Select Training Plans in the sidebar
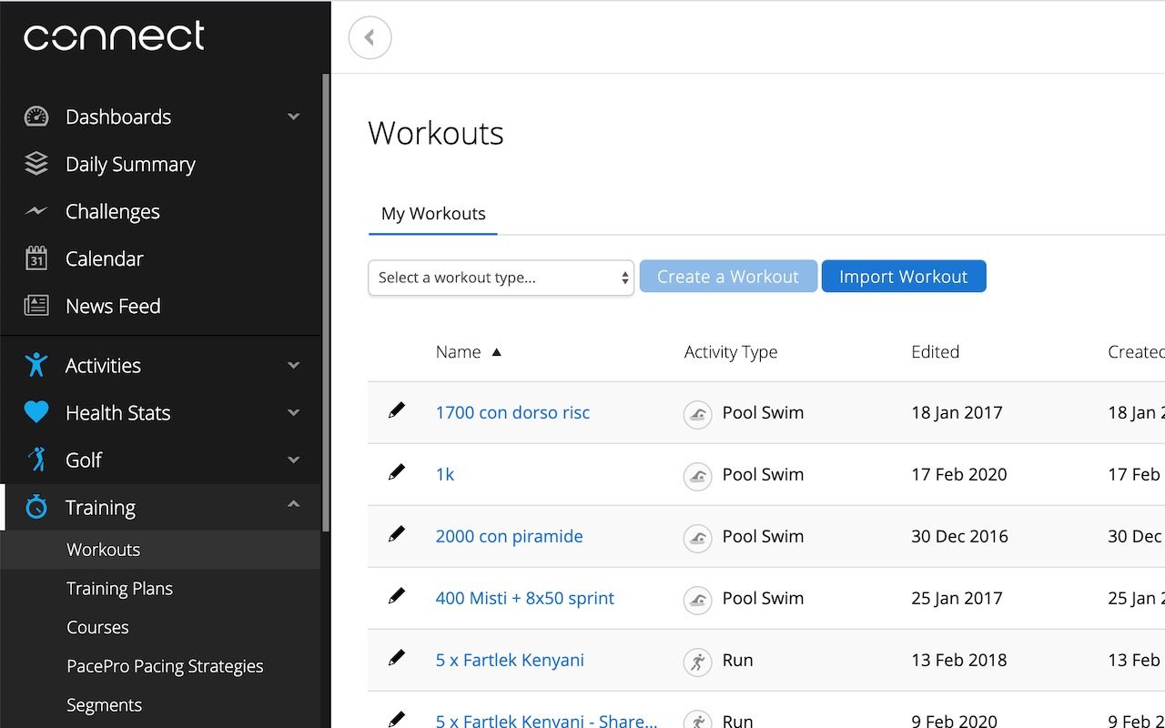The image size is (1165, 728). coord(119,588)
